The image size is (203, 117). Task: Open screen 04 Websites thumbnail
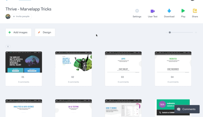click(173, 62)
